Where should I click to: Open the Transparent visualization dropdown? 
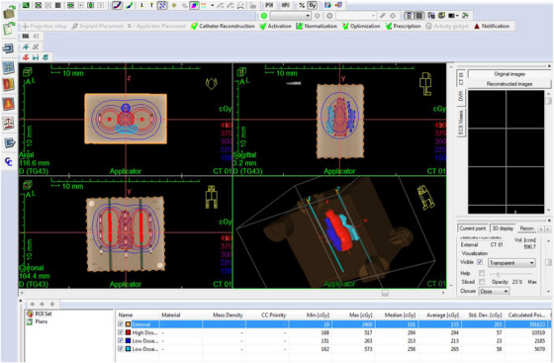point(511,263)
